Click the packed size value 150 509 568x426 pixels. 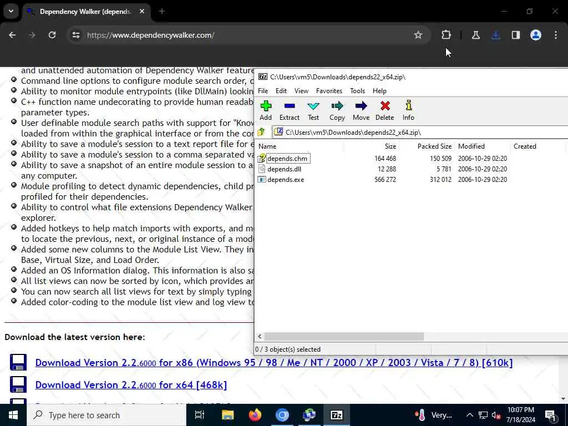click(440, 159)
